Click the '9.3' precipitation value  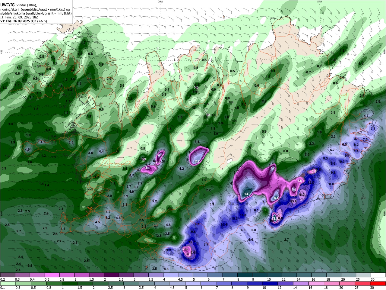[x=342, y=162]
